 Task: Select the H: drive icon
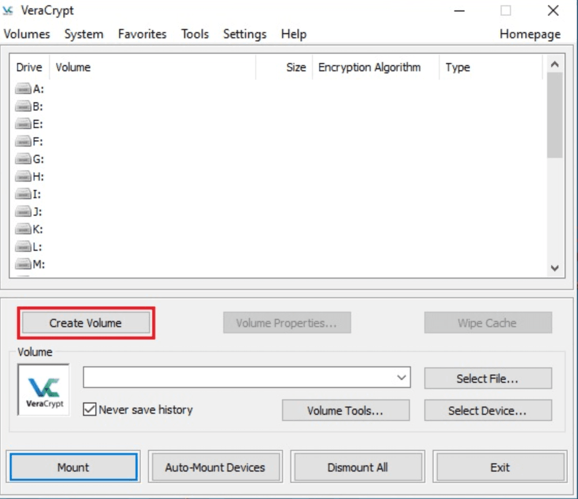(23, 177)
